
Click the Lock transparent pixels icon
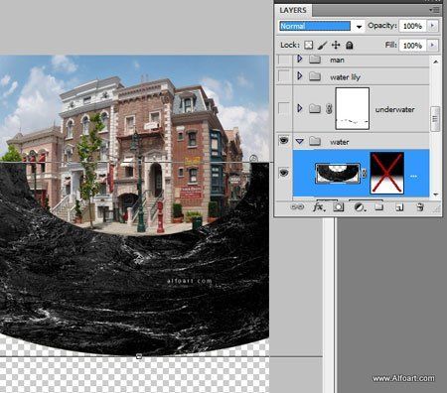[308, 45]
